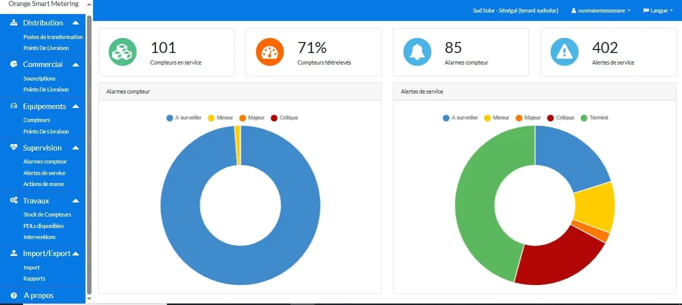Screen dimensions: 682x305
Task: Click the user icon beside ousmanemassesane
Action: click(x=574, y=10)
